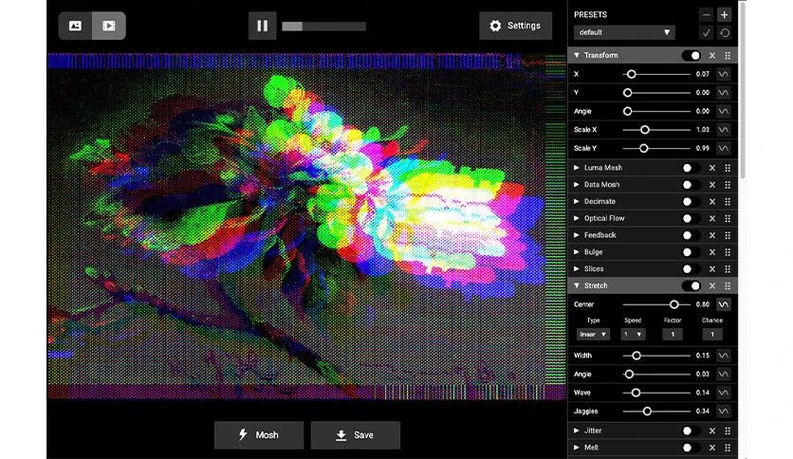Expand the Optical Flow section
Image resolution: width=793 pixels, height=459 pixels.
pyautogui.click(x=577, y=218)
